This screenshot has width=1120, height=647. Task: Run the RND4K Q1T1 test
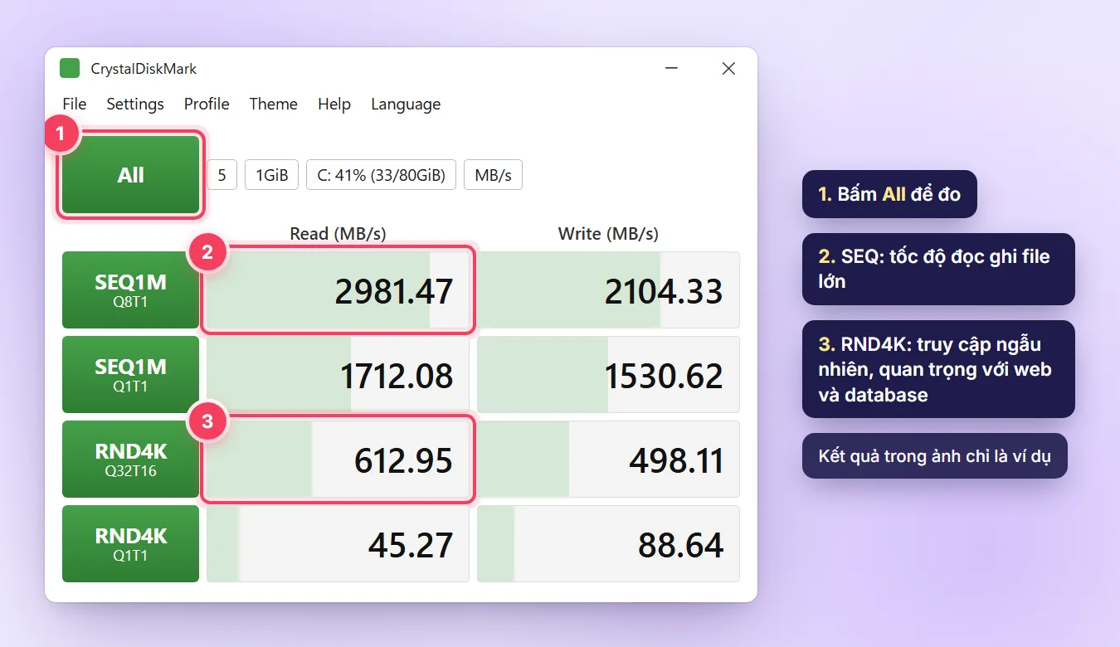pyautogui.click(x=131, y=544)
